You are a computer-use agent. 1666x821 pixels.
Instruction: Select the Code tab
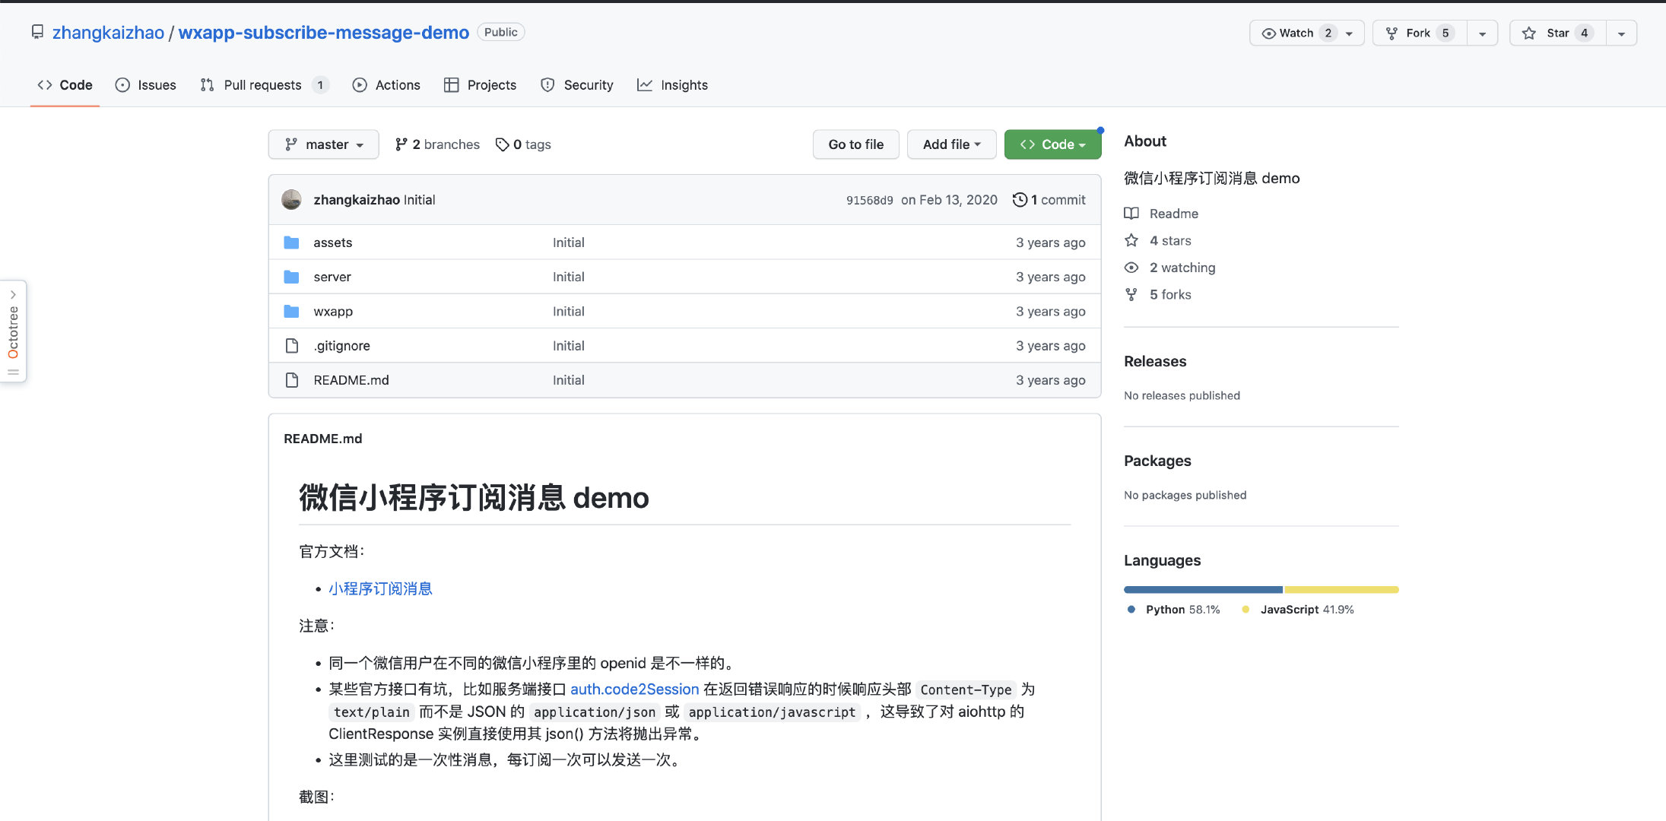pyautogui.click(x=65, y=85)
